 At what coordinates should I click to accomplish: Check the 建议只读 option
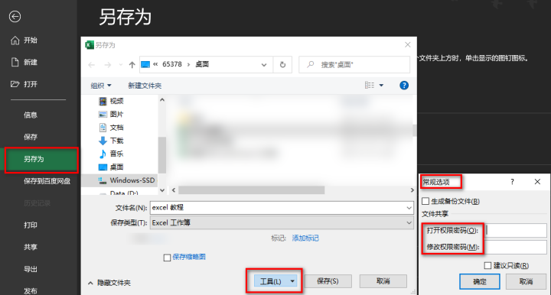coord(487,265)
